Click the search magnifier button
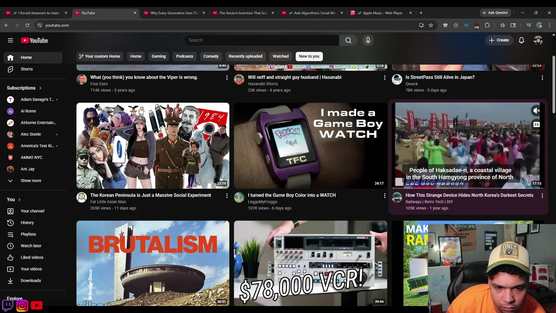Viewport: 556px width, 313px height. 348,40
